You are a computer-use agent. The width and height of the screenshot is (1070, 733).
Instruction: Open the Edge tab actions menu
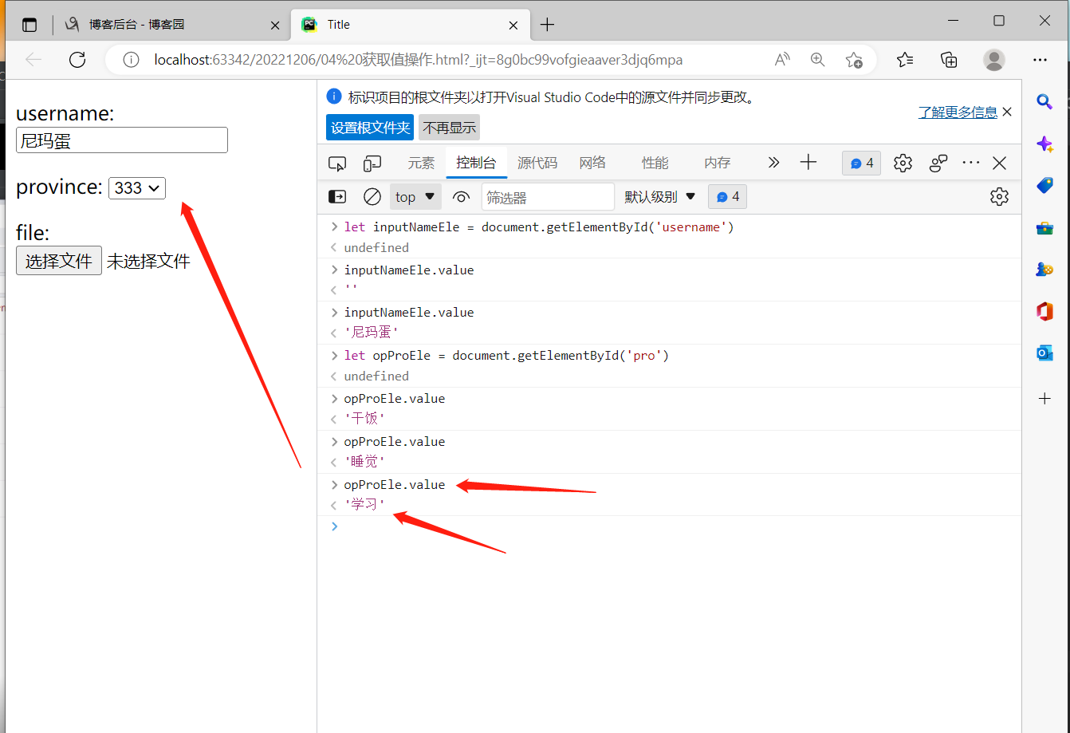point(30,25)
